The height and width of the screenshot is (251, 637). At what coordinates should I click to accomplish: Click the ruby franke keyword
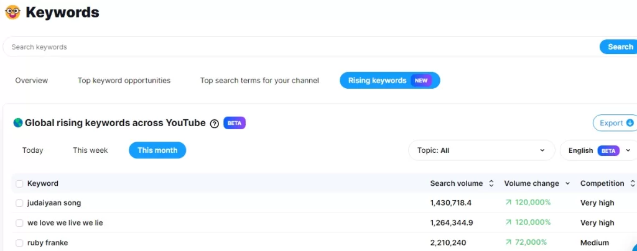point(47,242)
